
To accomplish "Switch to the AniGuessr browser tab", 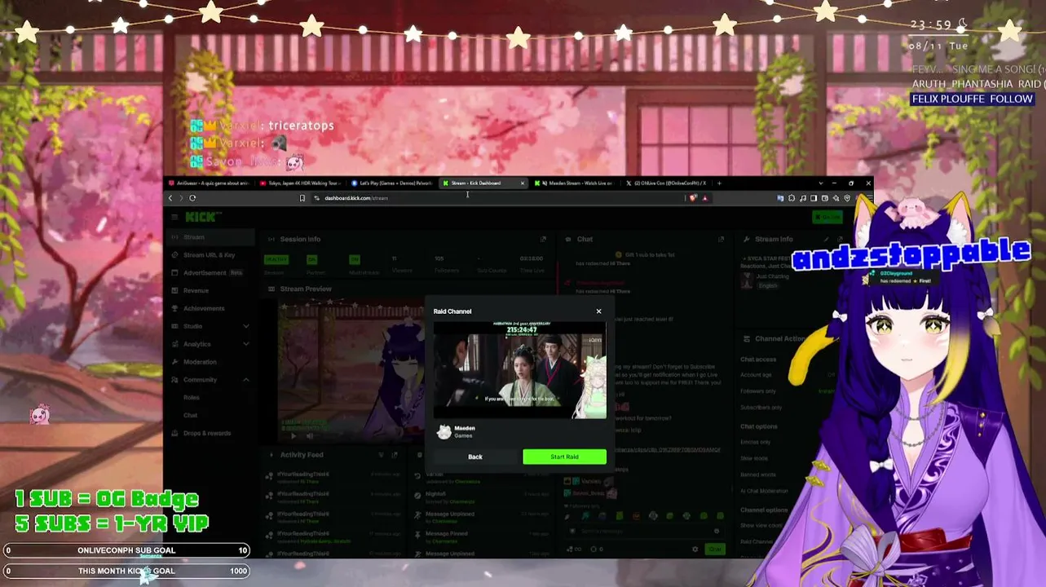I will tap(210, 183).
